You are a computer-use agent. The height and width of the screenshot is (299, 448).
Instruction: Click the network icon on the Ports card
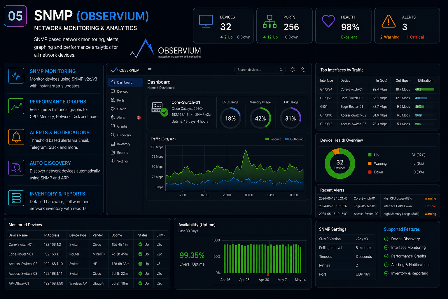click(270, 21)
